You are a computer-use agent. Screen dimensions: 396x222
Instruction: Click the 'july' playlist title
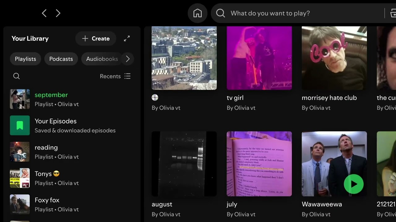click(x=232, y=204)
